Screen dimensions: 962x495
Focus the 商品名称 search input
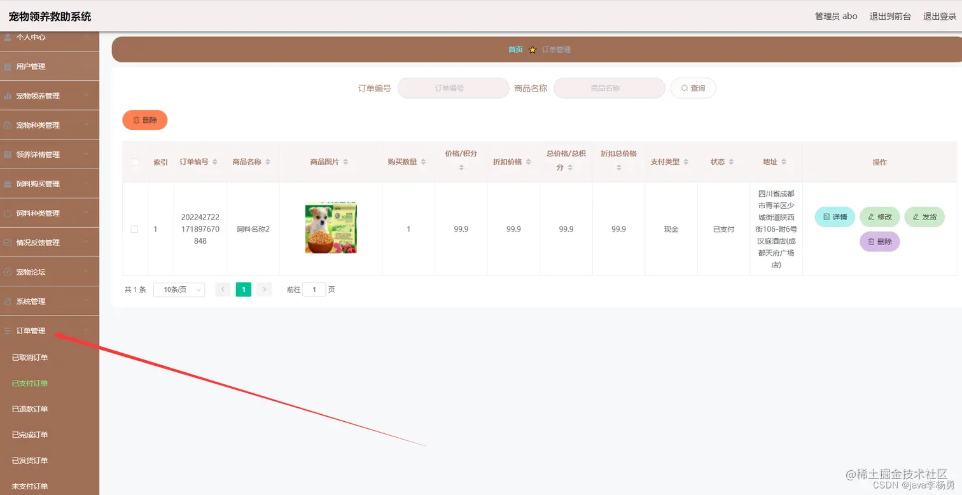point(609,88)
